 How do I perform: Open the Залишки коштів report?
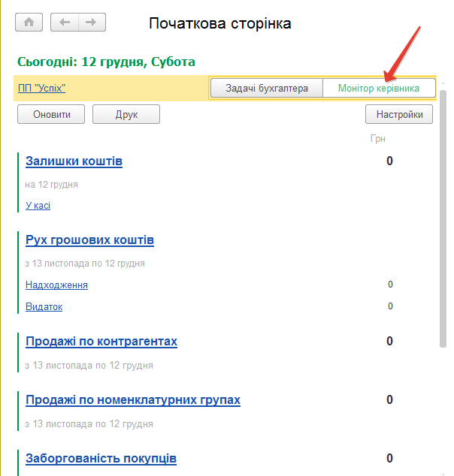[74, 161]
